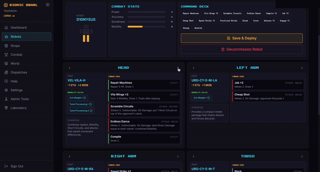Select the Scramble Circuits deck chip

click(232, 14)
